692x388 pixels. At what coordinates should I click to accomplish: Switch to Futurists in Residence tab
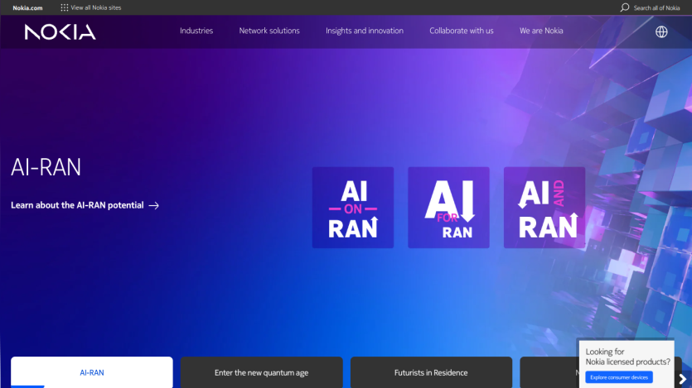pyautogui.click(x=431, y=372)
